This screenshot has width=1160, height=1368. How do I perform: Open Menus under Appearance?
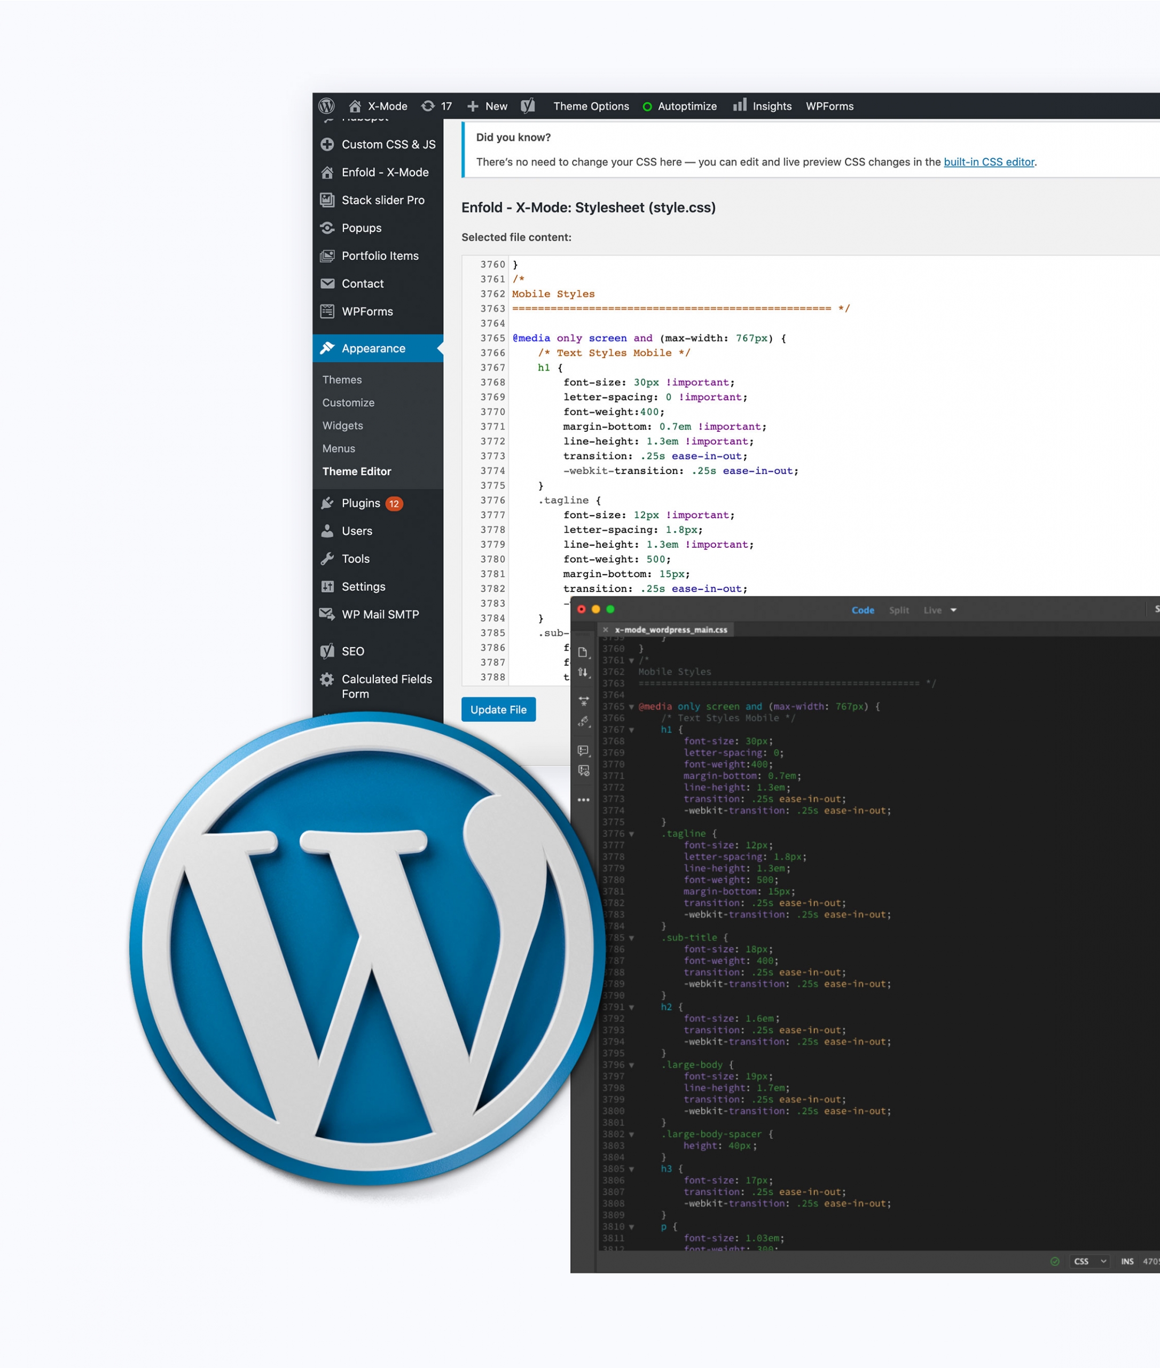(339, 449)
